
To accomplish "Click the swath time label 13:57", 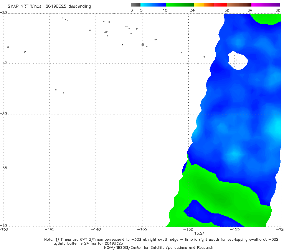I will point(199,233).
